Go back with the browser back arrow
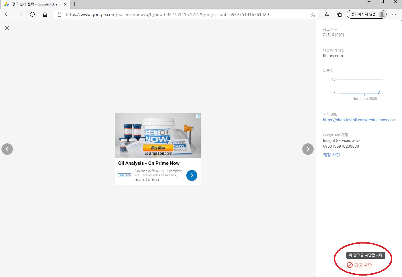This screenshot has height=277, width=402. point(7,14)
